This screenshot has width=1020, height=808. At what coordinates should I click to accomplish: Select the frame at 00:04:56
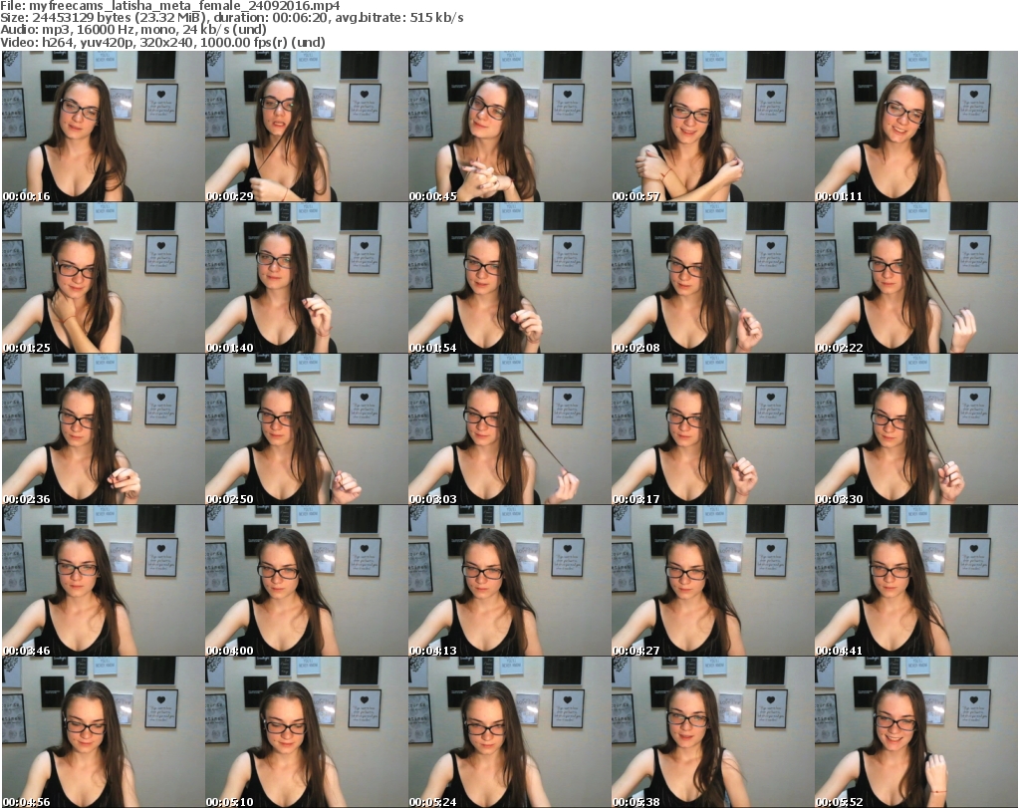pyautogui.click(x=103, y=732)
